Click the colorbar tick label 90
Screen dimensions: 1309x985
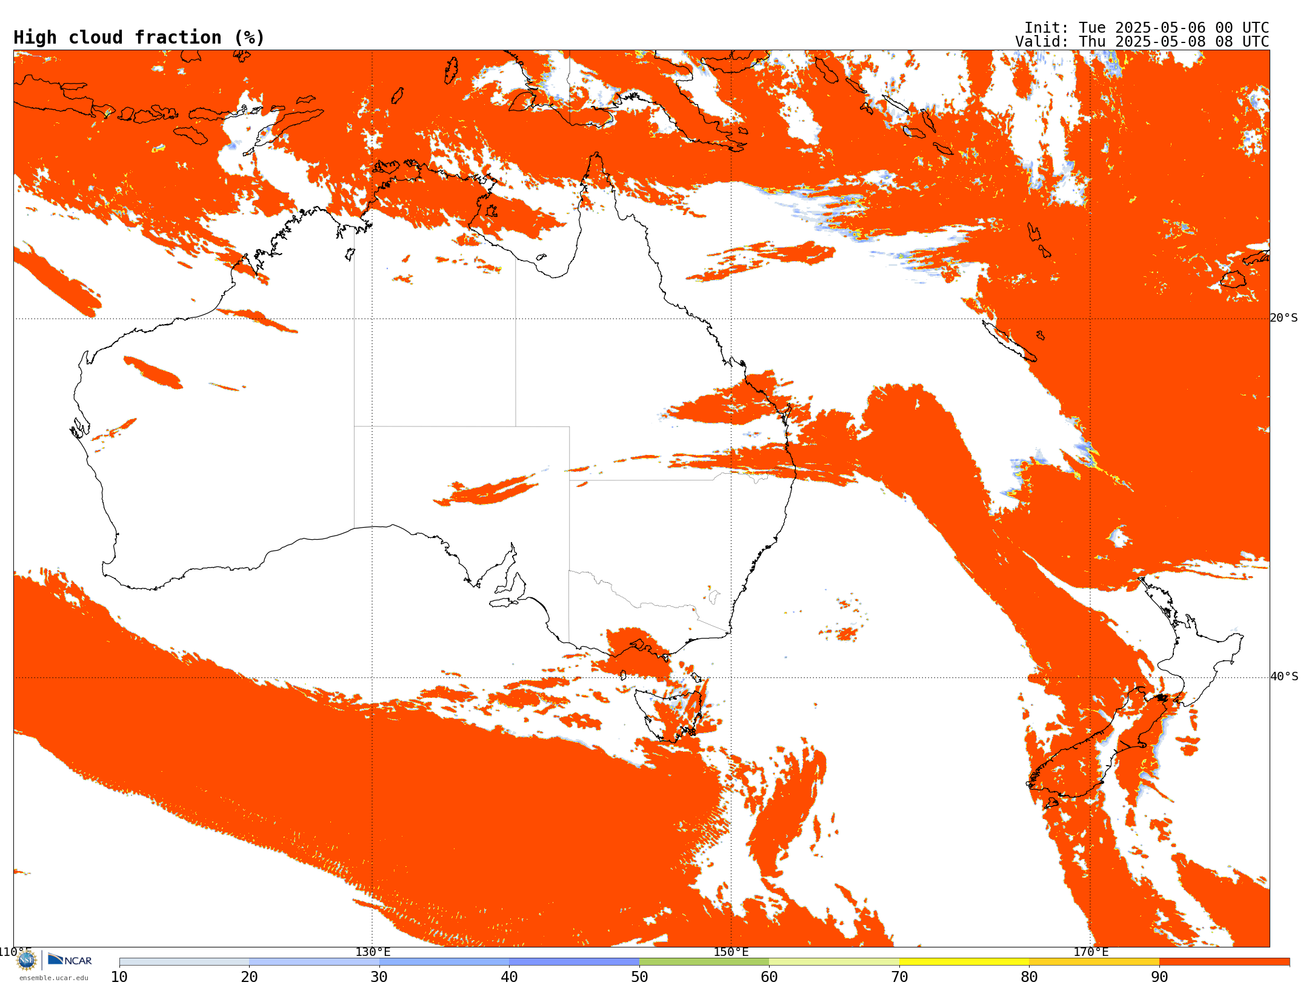[1159, 977]
